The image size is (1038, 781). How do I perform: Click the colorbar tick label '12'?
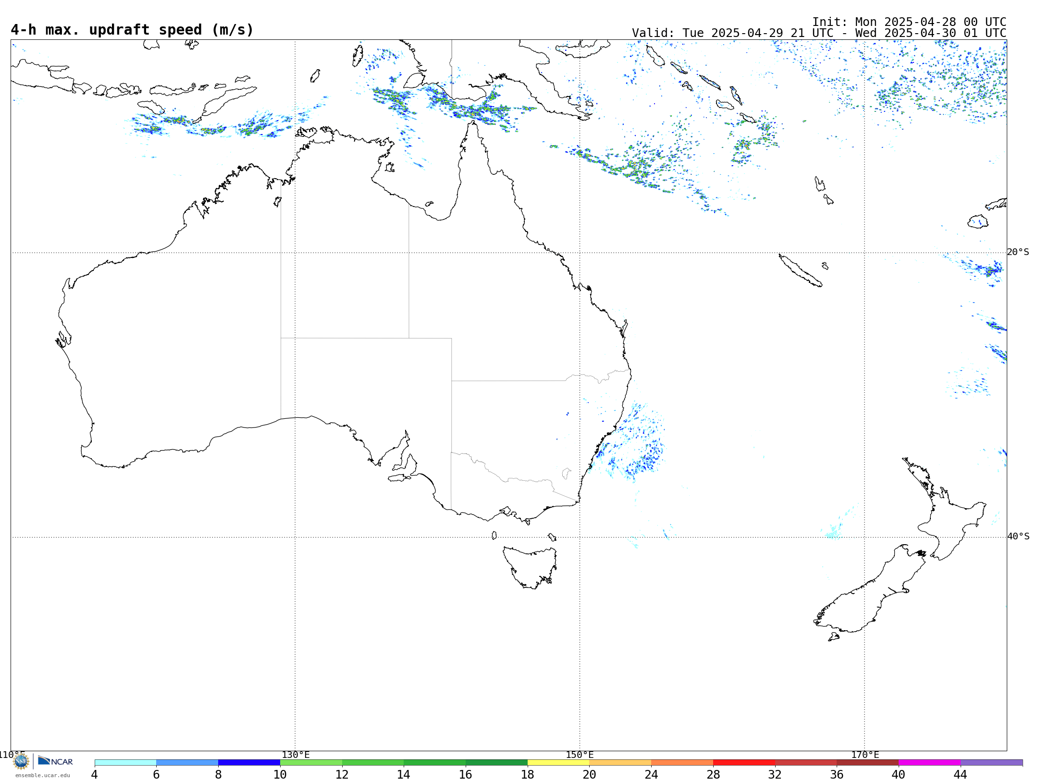[342, 775]
